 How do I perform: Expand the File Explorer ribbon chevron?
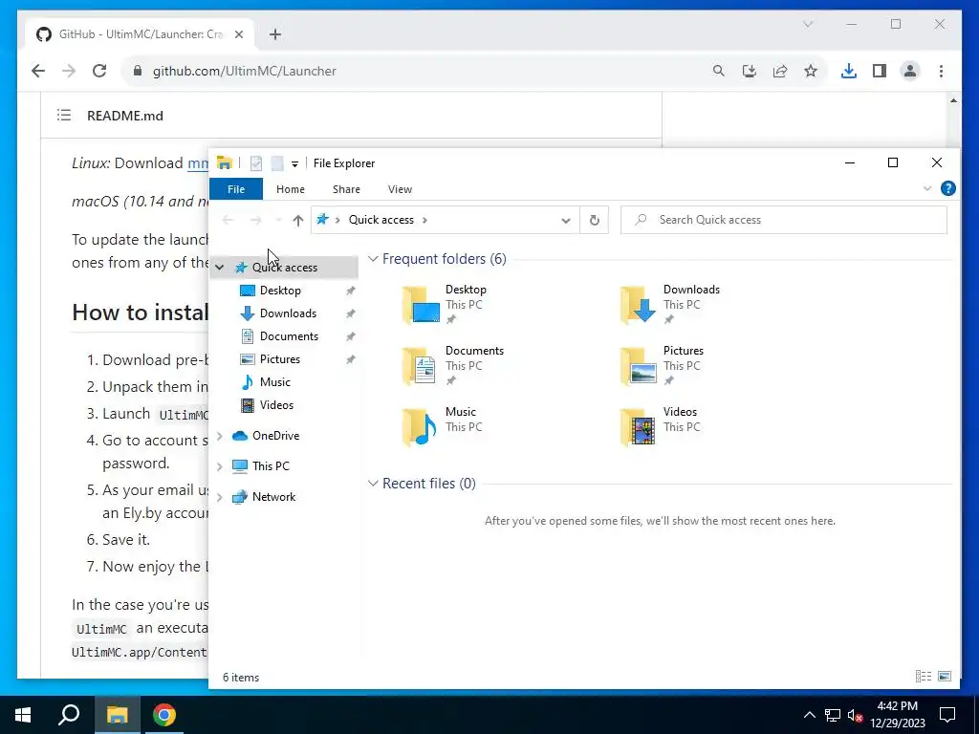(x=927, y=188)
